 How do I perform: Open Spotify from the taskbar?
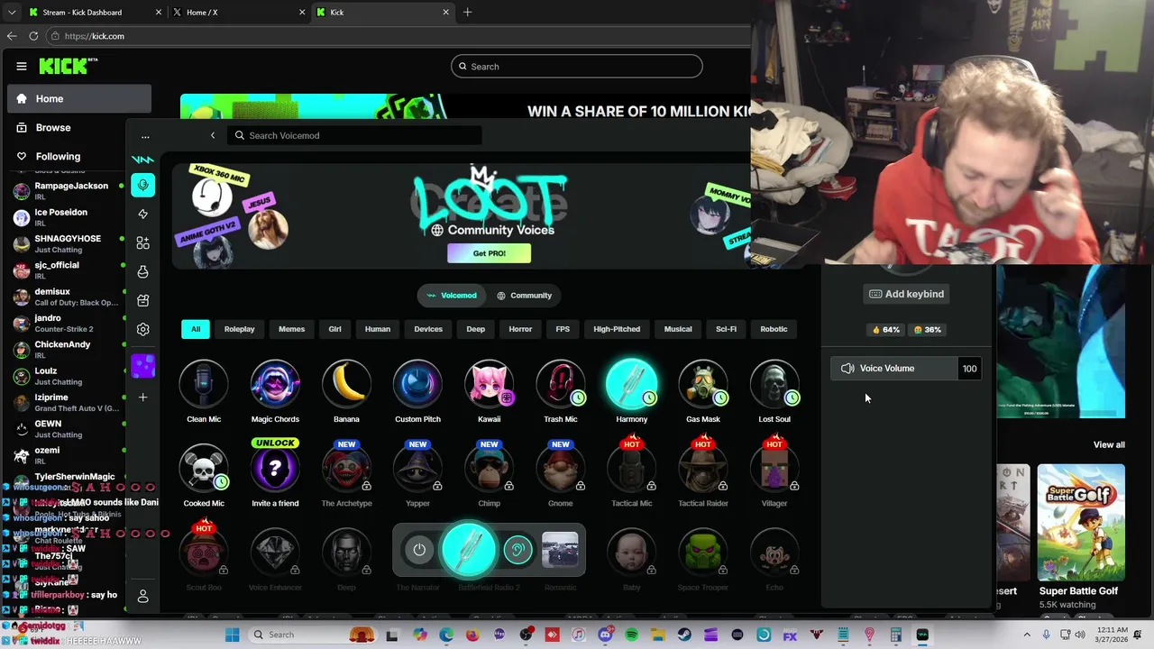click(x=631, y=635)
